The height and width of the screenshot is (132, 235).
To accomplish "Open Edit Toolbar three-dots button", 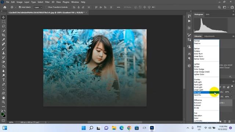I will [3, 107].
